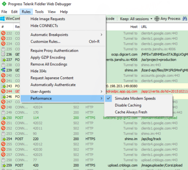Select the events.jianshu.io:4006 tunnel URL
This screenshot has width=188, height=170.
(x=158, y=49)
